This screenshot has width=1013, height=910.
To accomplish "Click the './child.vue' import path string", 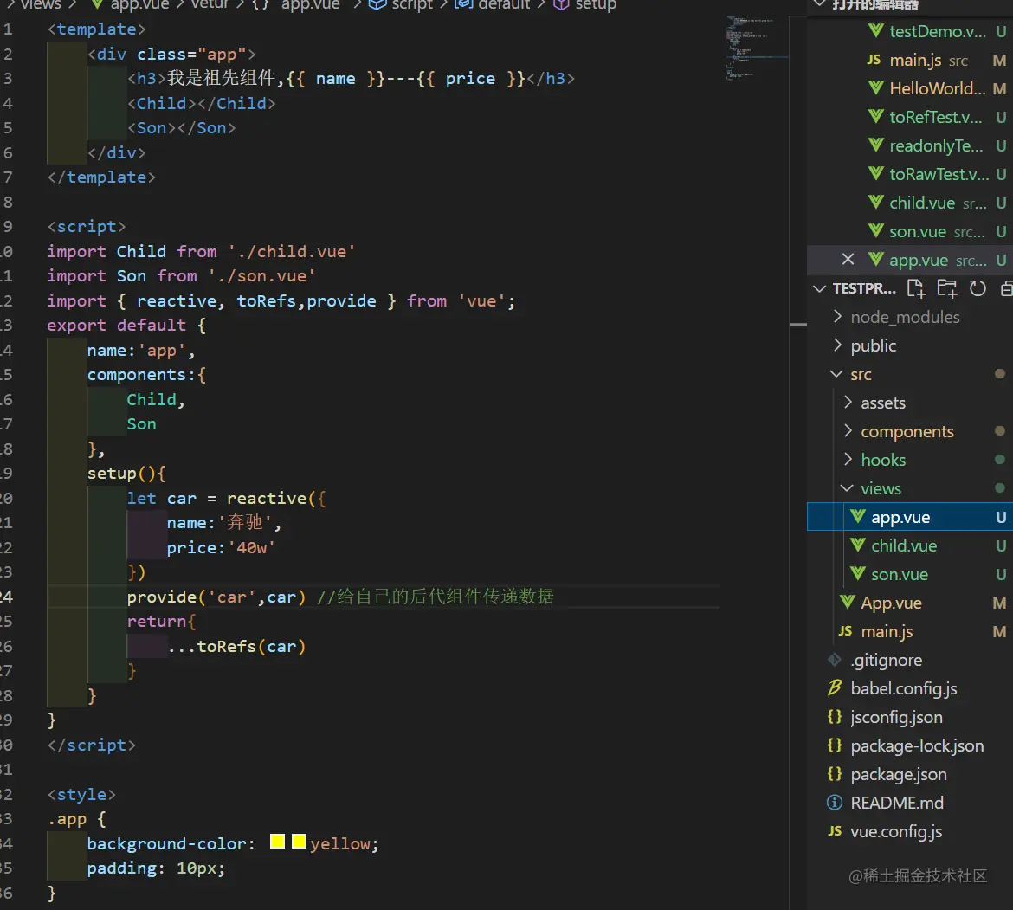I will pyautogui.click(x=291, y=251).
